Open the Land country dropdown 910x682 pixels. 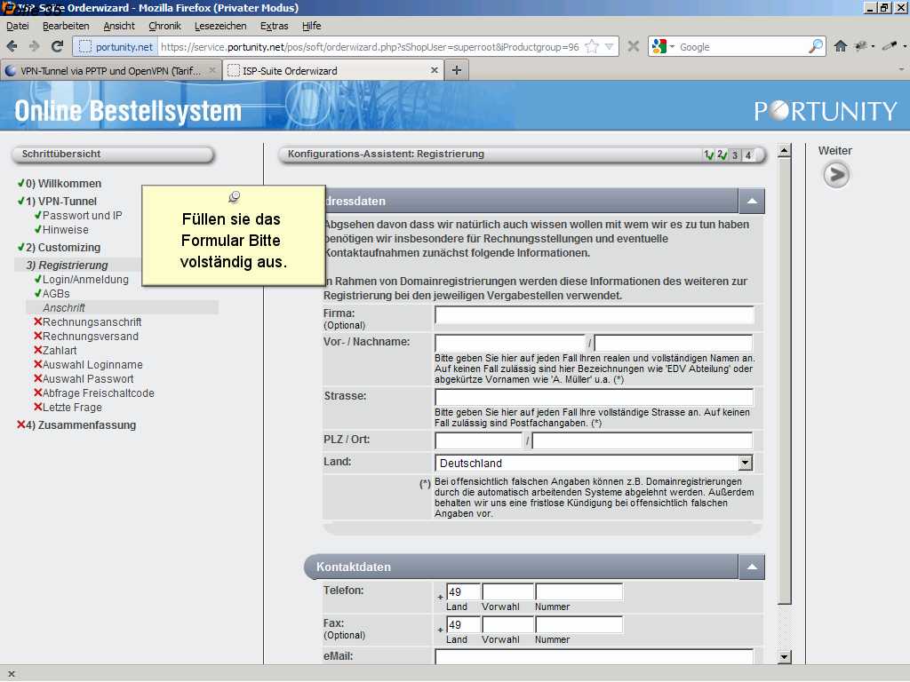click(x=745, y=463)
